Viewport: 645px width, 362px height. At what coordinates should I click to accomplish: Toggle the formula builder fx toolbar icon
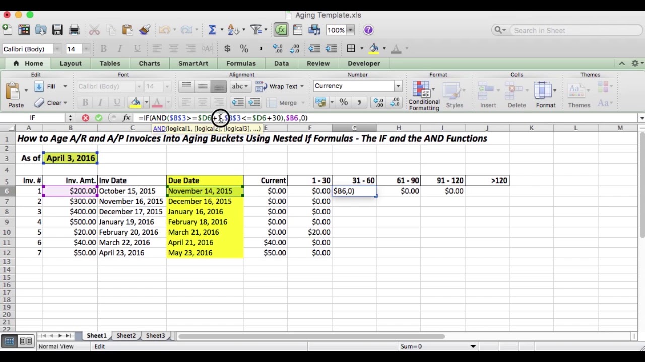(281, 30)
